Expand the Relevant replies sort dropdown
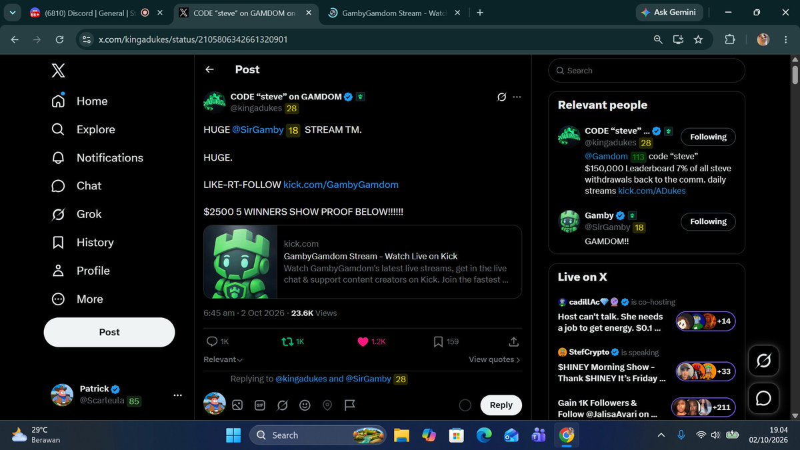800x450 pixels. (223, 359)
